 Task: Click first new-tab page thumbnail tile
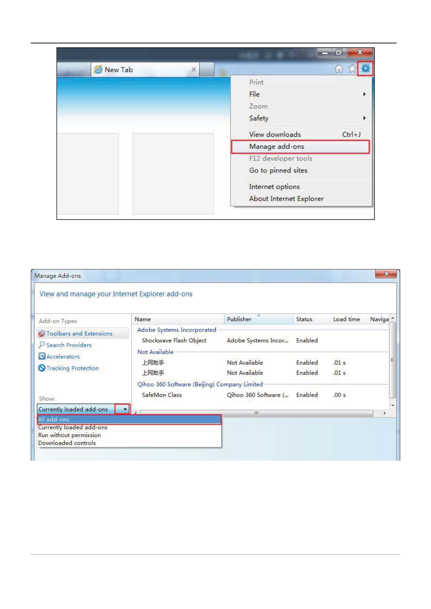click(x=88, y=174)
